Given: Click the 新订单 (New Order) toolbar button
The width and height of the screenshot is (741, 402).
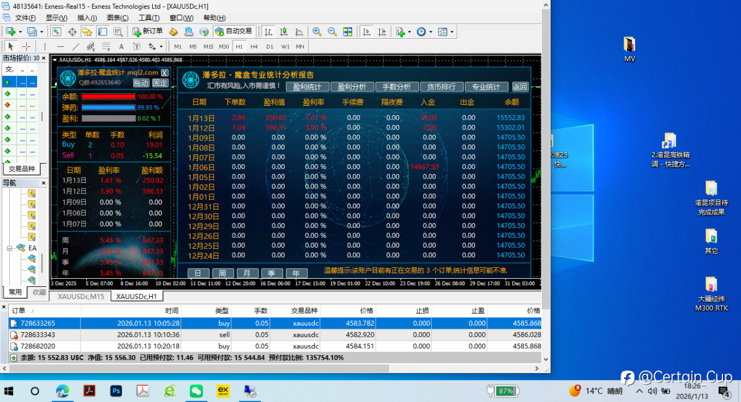Looking at the screenshot, I should tap(148, 31).
